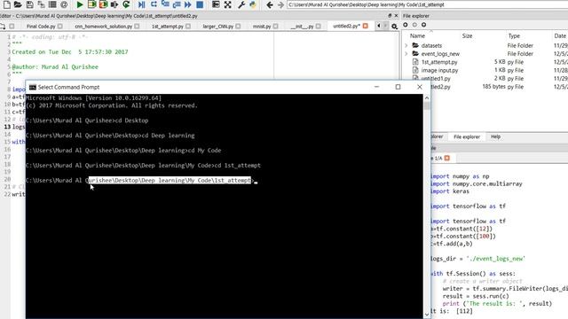568x319 pixels.
Task: Continue execution with the double-arrow icon
Action: [187, 4]
